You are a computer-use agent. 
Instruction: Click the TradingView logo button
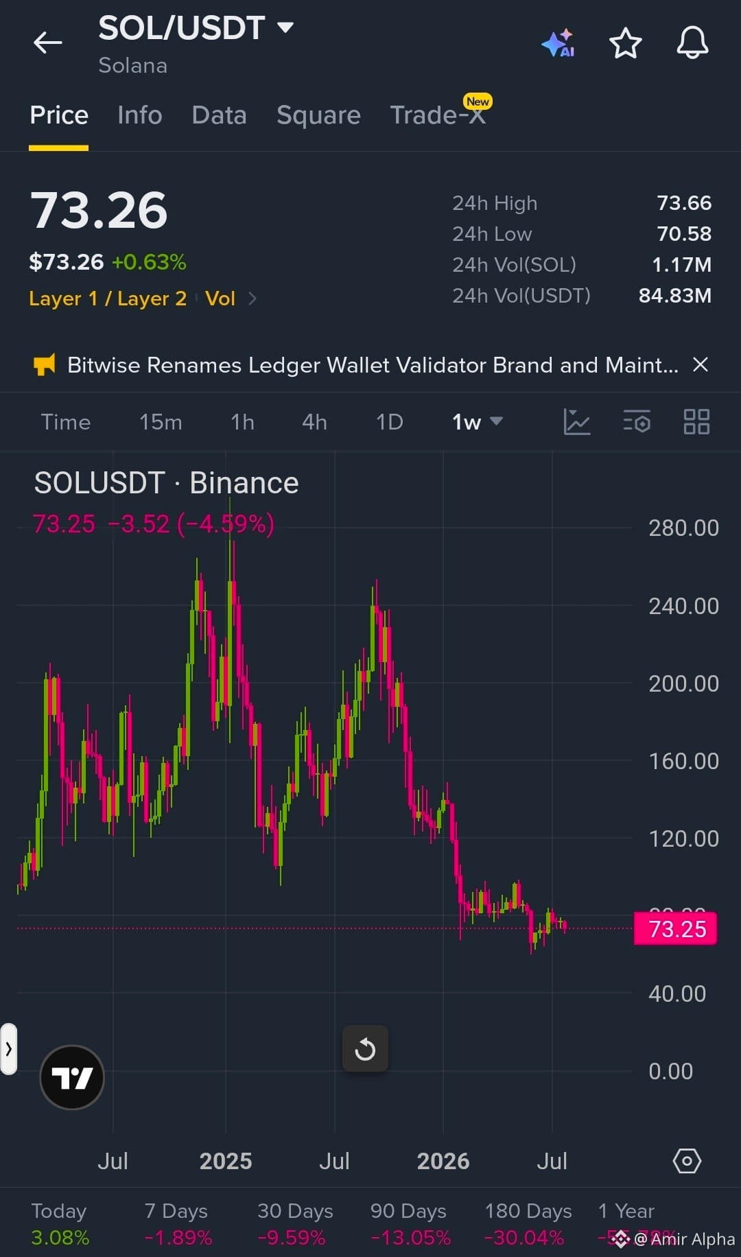[72, 1077]
